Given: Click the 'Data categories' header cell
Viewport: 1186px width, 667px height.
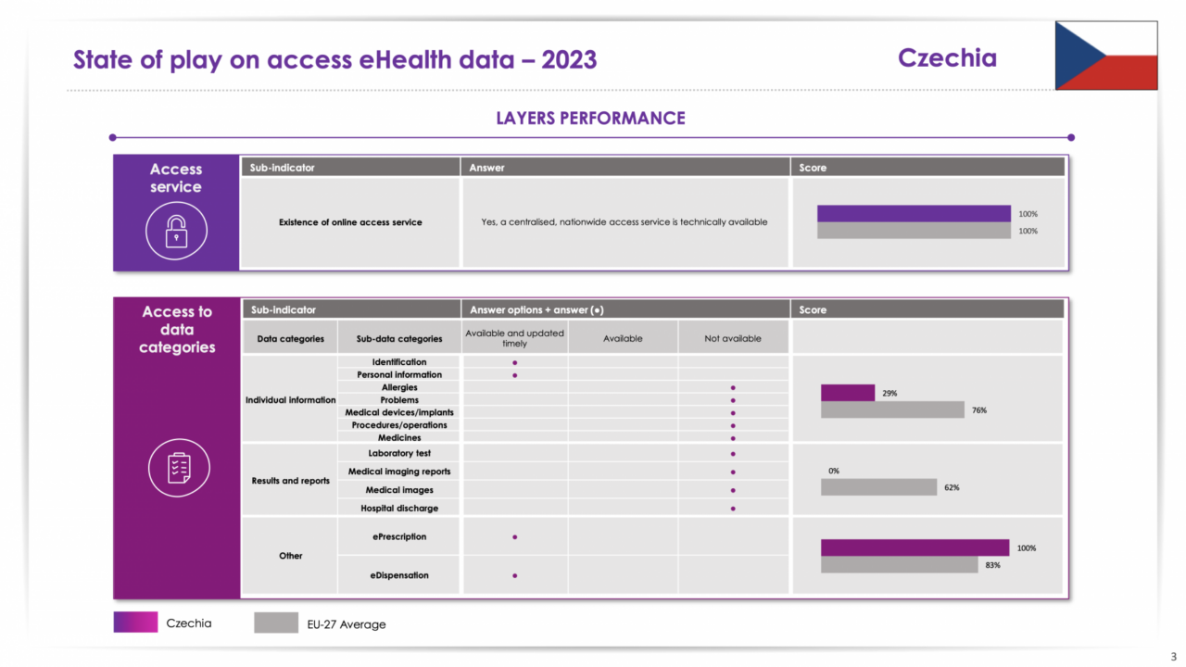Looking at the screenshot, I should tap(291, 339).
